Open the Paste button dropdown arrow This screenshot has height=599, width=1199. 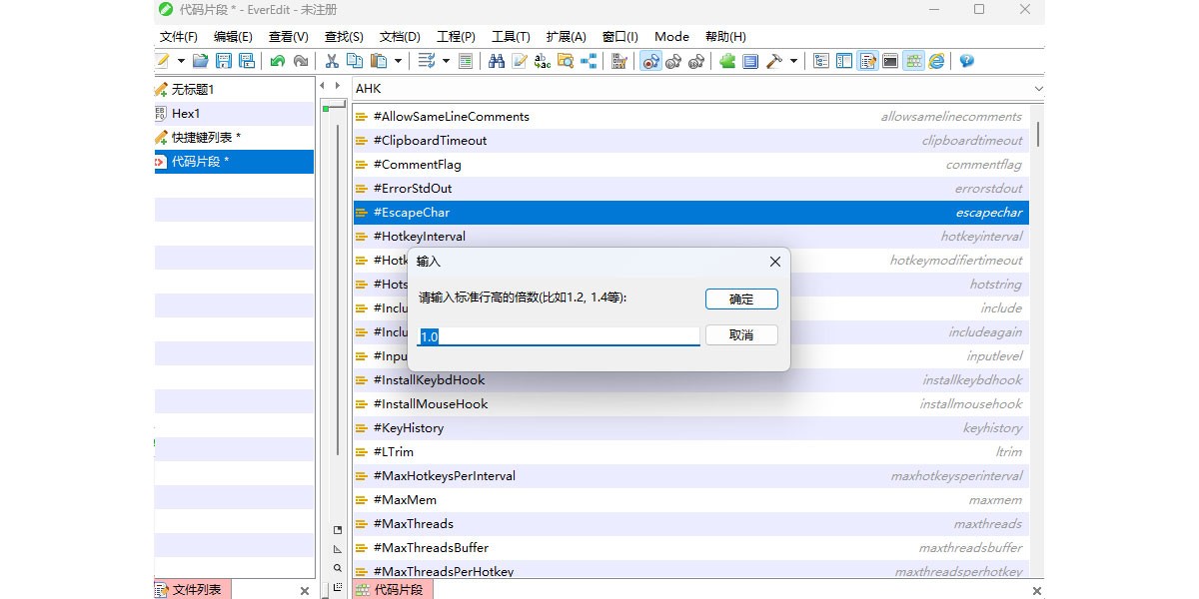coord(398,61)
